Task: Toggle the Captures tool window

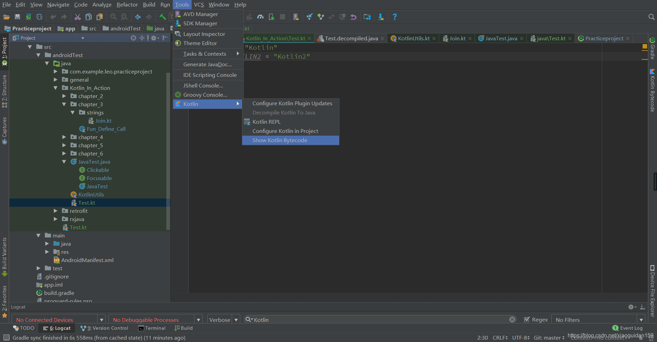Action: pos(4,131)
